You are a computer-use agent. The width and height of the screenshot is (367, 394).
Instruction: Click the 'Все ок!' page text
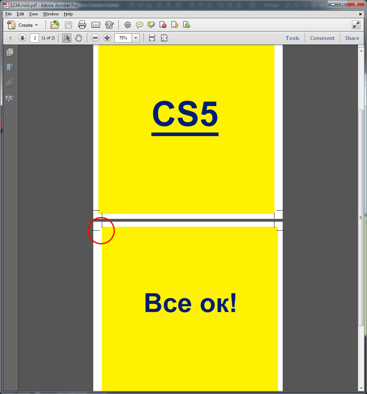point(190,303)
